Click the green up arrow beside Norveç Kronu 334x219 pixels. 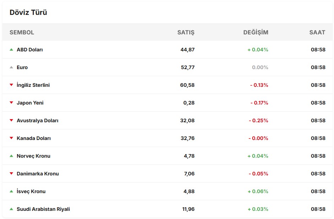tap(11, 156)
